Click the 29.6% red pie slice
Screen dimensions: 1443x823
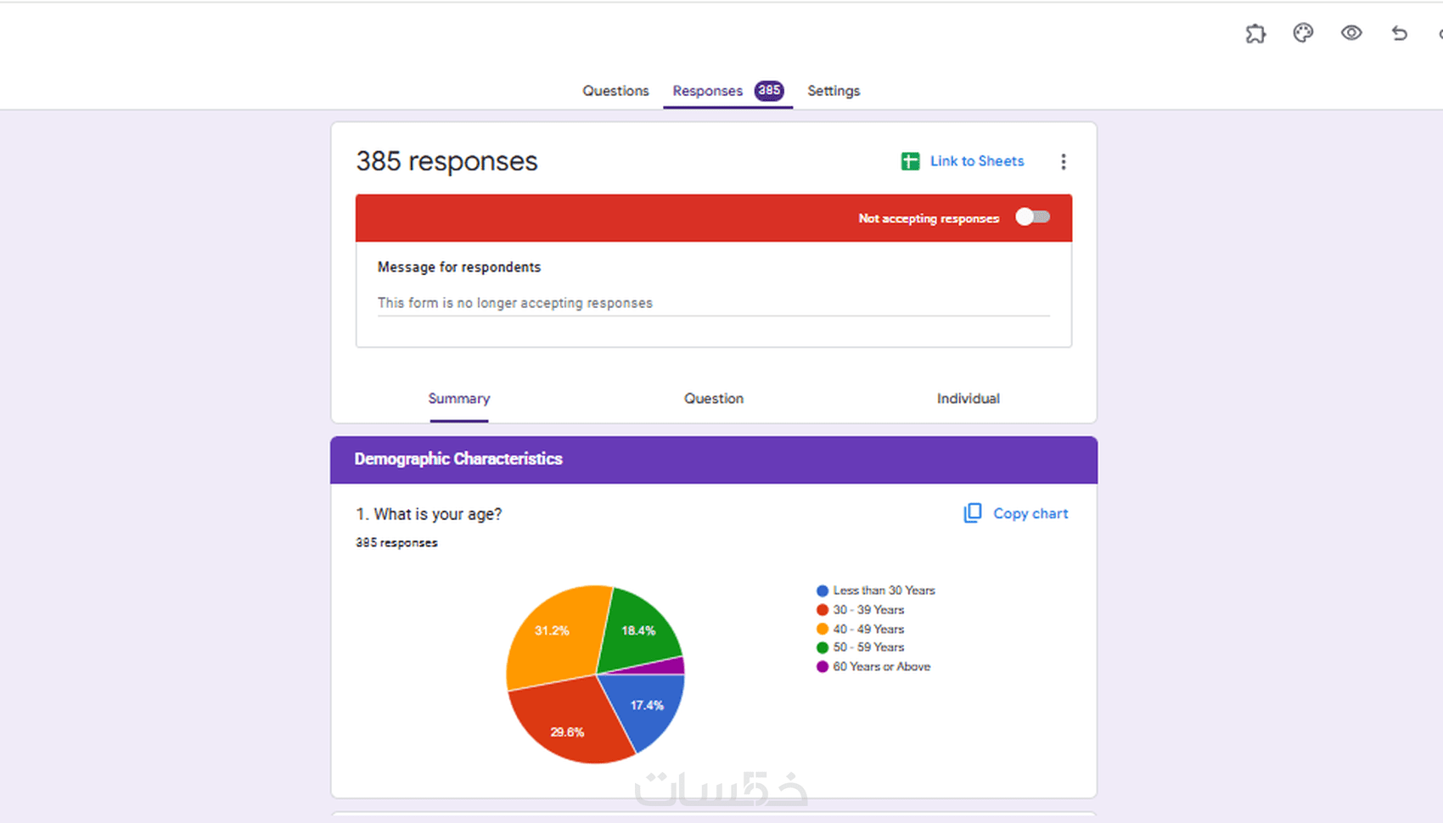click(x=566, y=723)
